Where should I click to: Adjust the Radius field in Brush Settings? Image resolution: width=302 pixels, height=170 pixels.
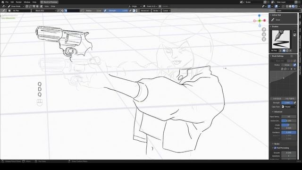287,65
